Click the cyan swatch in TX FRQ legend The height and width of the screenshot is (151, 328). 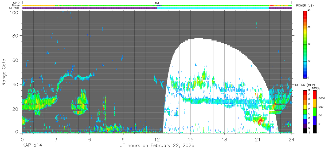pyautogui.click(x=305, y=117)
